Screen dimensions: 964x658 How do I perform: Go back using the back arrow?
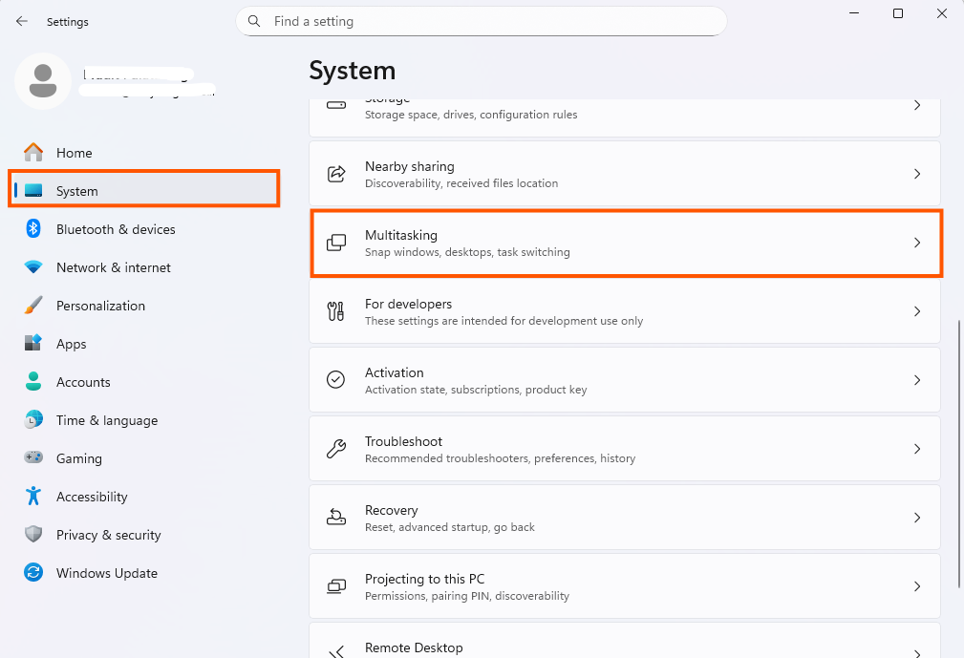click(x=22, y=21)
